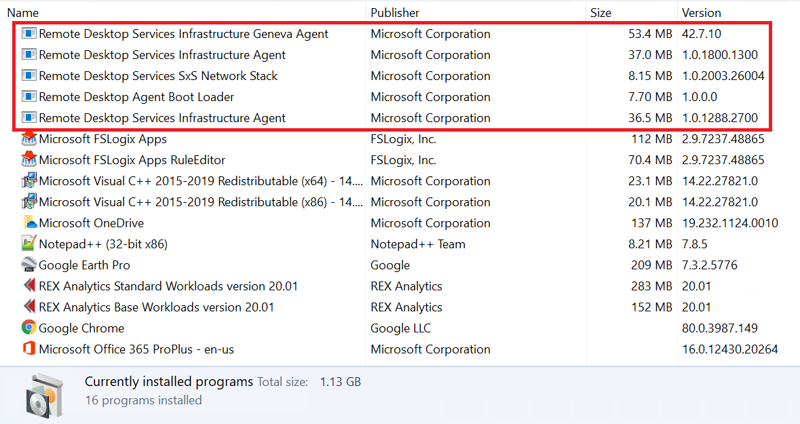Click the "209 MB" size cell
Viewport: 800px width, 424px height.
pos(651,265)
